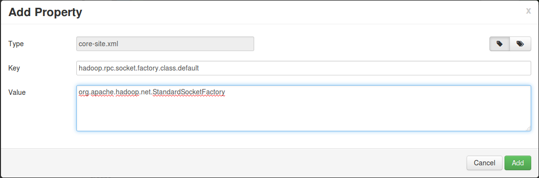
Task: Switch to bulk property mode (multiple tags icon)
Action: coord(520,44)
